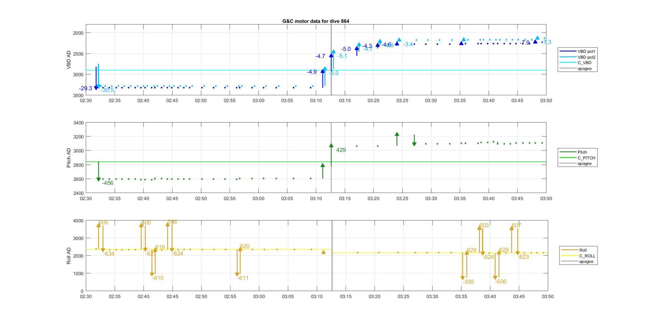Click the "2400" y-tick on Pitch plot

(x=78, y=193)
